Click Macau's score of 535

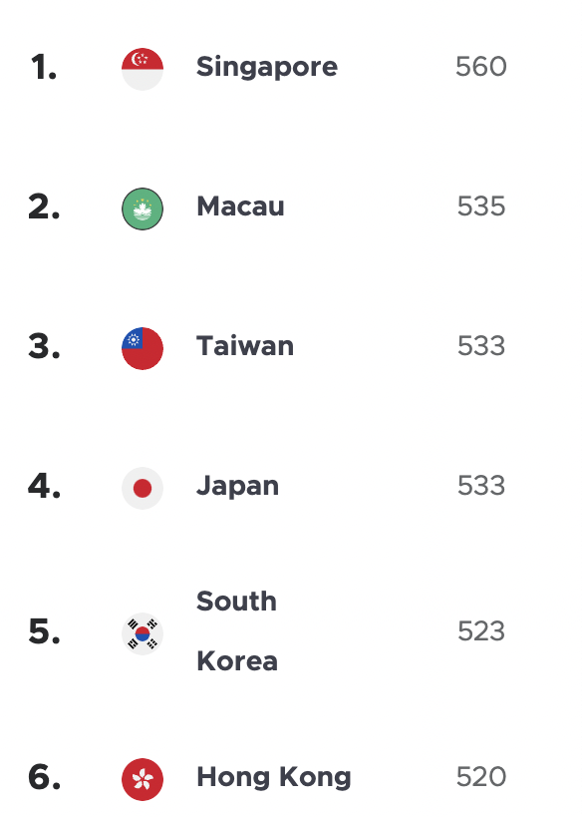pyautogui.click(x=481, y=206)
